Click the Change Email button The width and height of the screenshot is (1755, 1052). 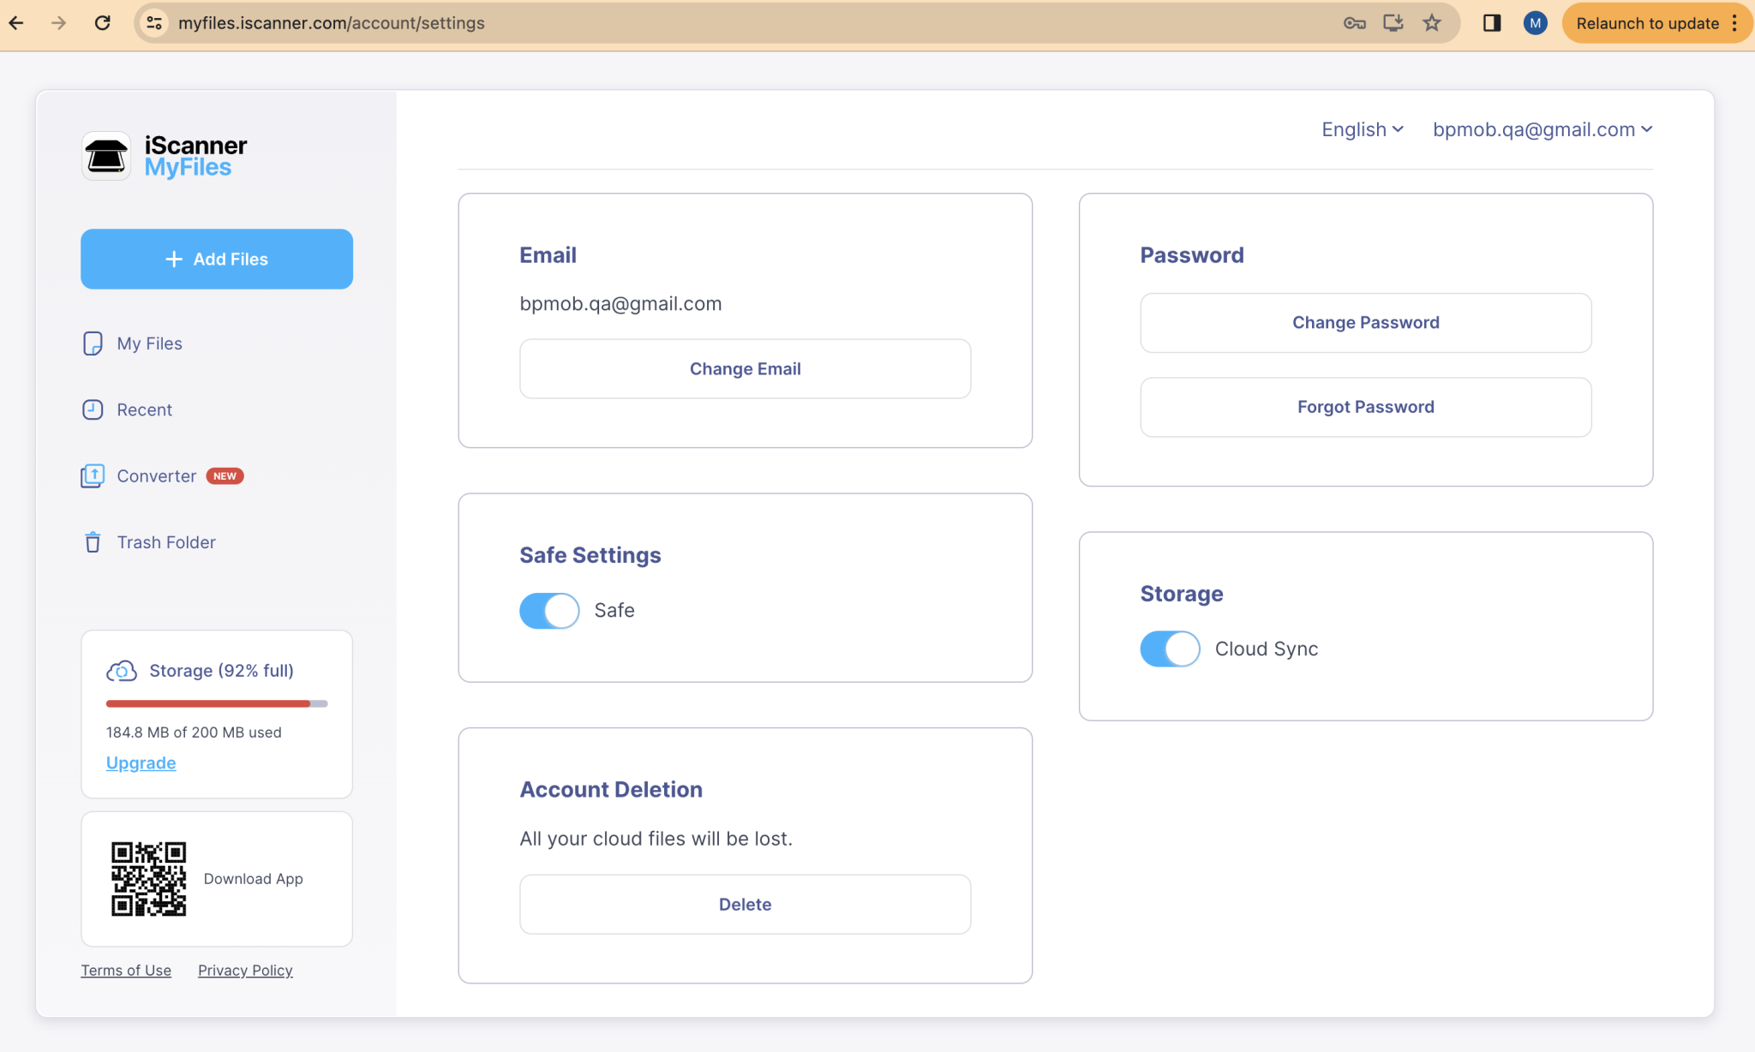[x=745, y=368]
